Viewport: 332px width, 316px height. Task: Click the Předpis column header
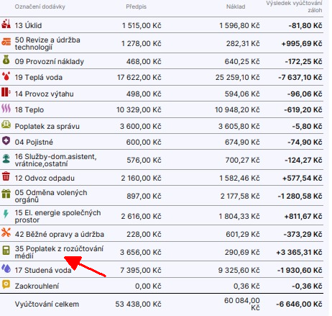136,6
